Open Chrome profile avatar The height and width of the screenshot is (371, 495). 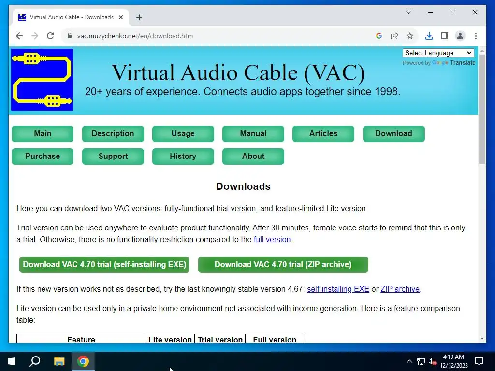pyautogui.click(x=460, y=36)
